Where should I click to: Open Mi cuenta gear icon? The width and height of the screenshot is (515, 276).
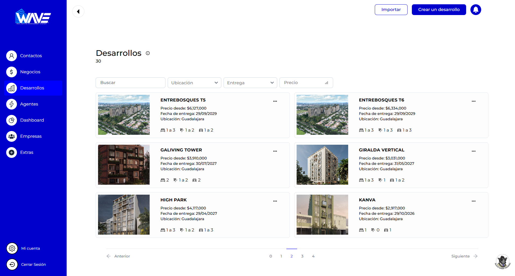point(12,248)
